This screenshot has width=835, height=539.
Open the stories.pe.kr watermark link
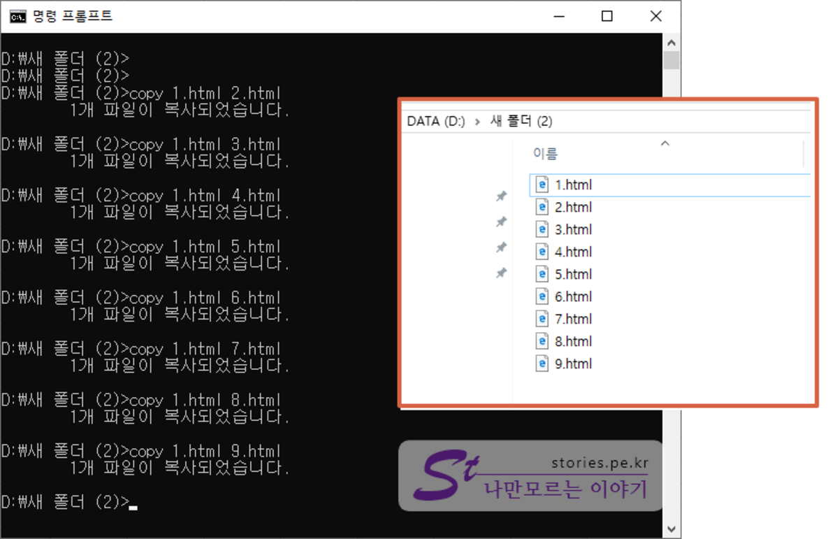click(x=600, y=463)
